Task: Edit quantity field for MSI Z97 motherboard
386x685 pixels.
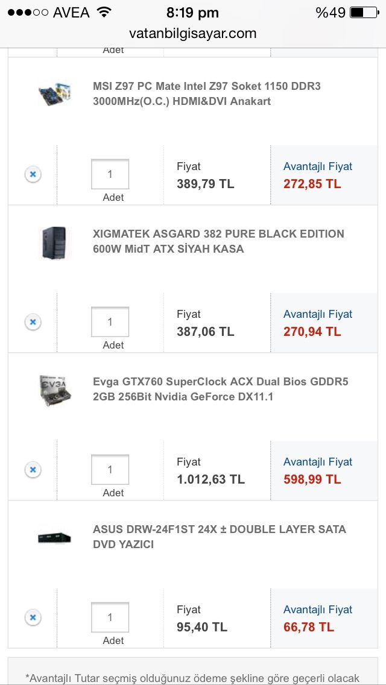Action: coord(110,174)
